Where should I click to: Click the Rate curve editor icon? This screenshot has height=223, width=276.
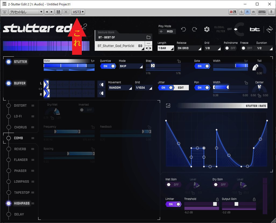[93, 61]
